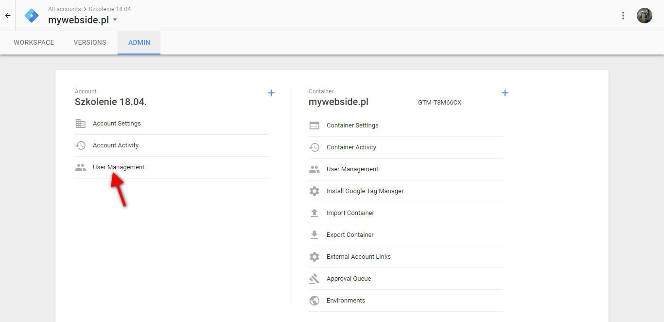Screen dimensions: 664x322
Task: Open account User Management
Action: [x=172, y=167]
